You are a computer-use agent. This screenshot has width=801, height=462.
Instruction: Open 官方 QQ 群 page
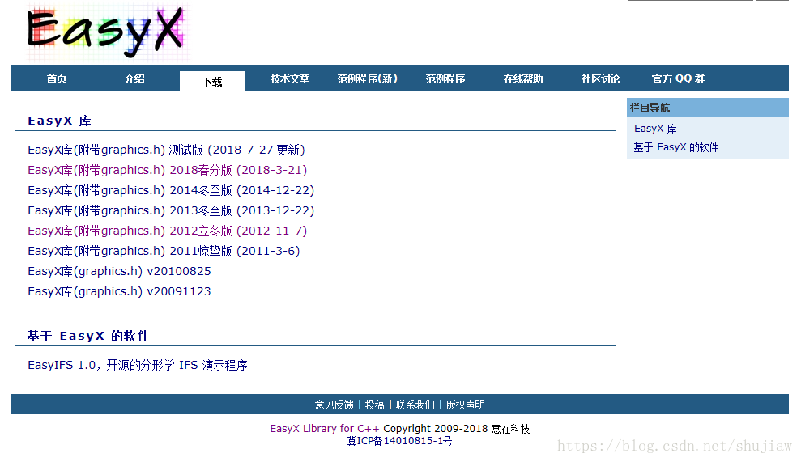pyautogui.click(x=679, y=78)
